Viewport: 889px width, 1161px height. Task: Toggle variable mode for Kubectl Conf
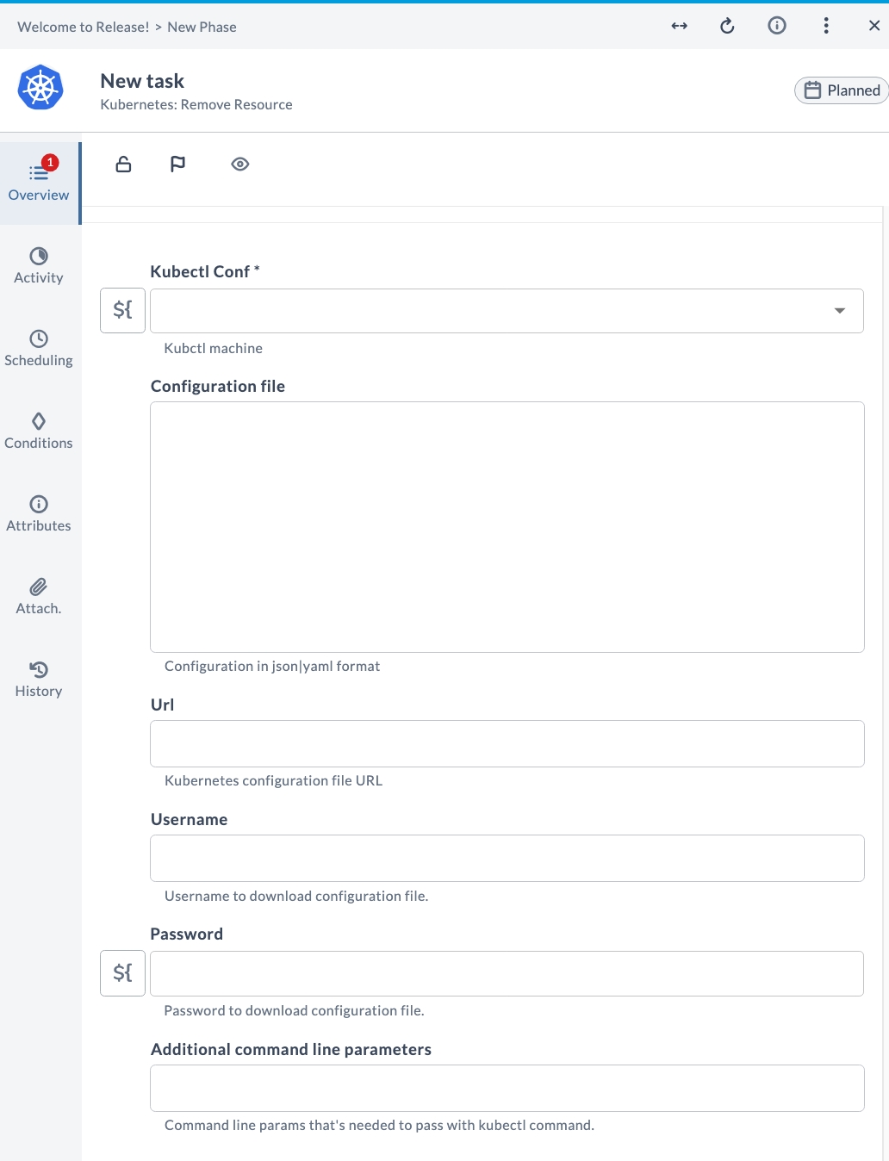pos(123,310)
